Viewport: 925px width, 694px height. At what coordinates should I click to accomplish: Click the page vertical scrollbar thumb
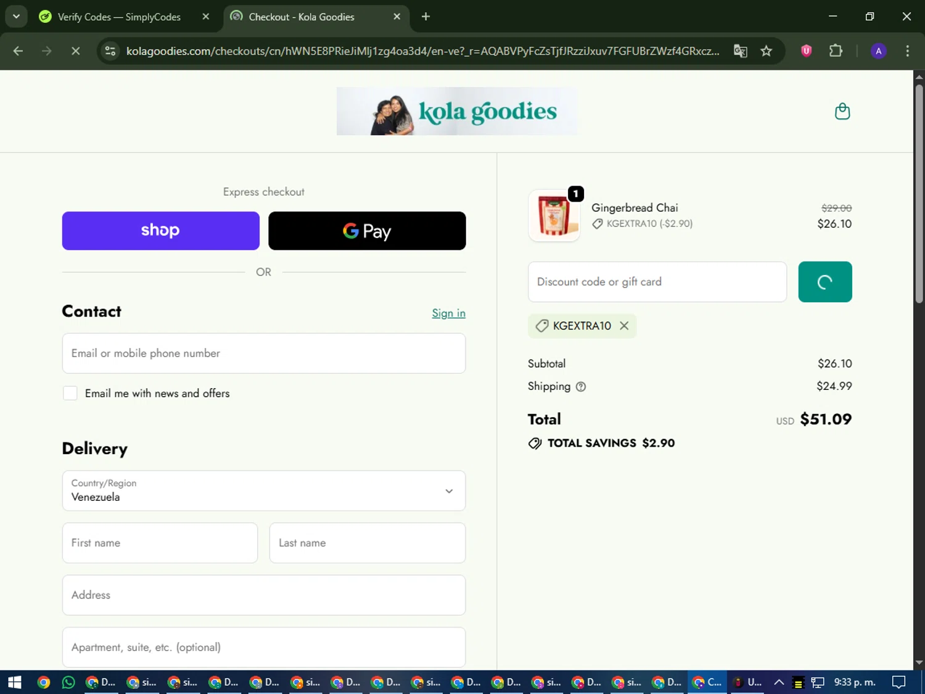919,194
